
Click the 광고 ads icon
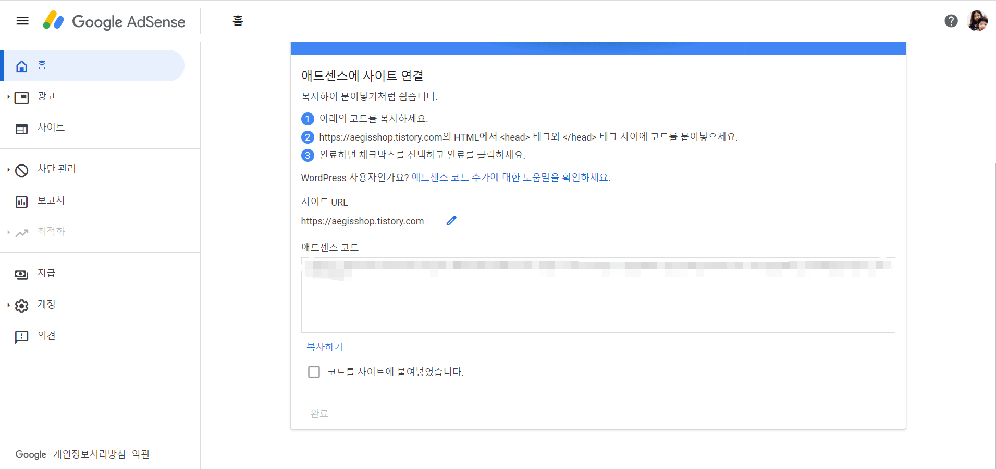click(x=22, y=97)
